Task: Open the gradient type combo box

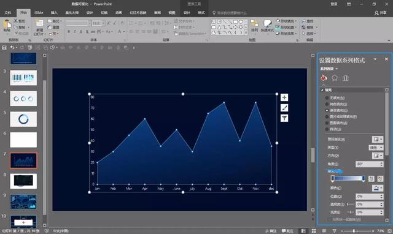Action: tap(376, 148)
